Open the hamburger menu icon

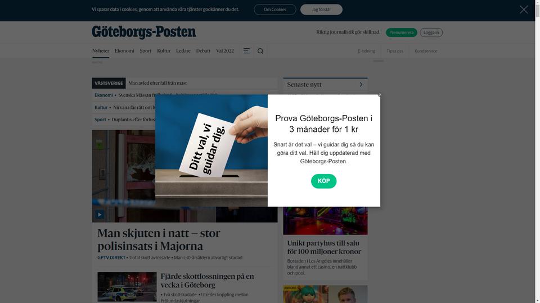point(246,51)
